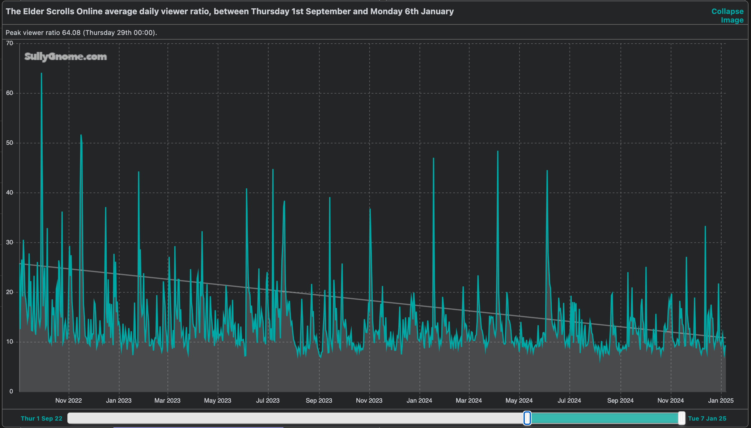The image size is (751, 428).
Task: Click the 'Mar 2023' axis label
Action: 167,400
